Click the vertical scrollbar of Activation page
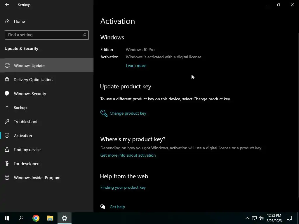Screen dimensions: 299x224 pyautogui.click(x=298, y=115)
